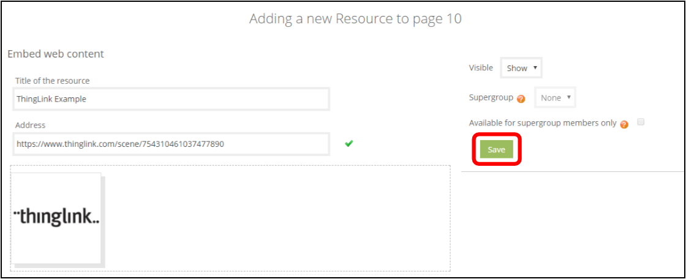The width and height of the screenshot is (686, 279).
Task: Click help icon for supergroup members only
Action: click(624, 124)
